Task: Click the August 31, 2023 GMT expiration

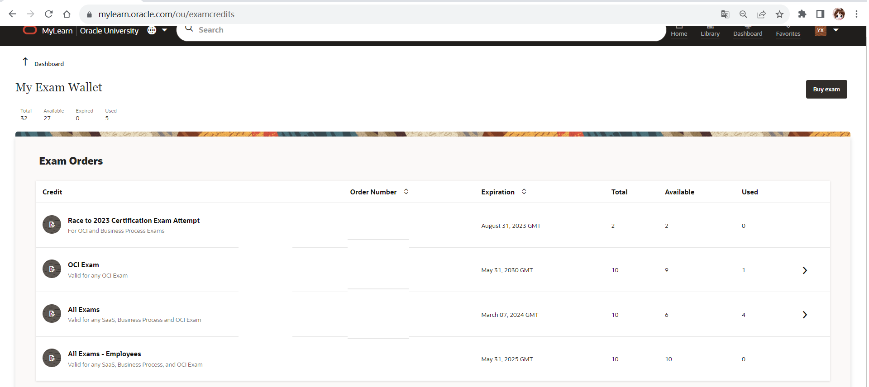Action: coord(511,226)
